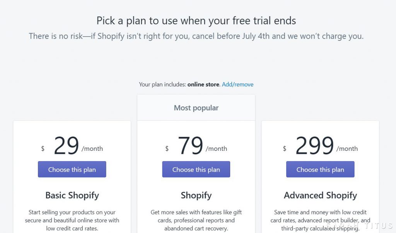The image size is (396, 233).
Task: Choose the $299 Advanced Shopify plan
Action: 320,169
